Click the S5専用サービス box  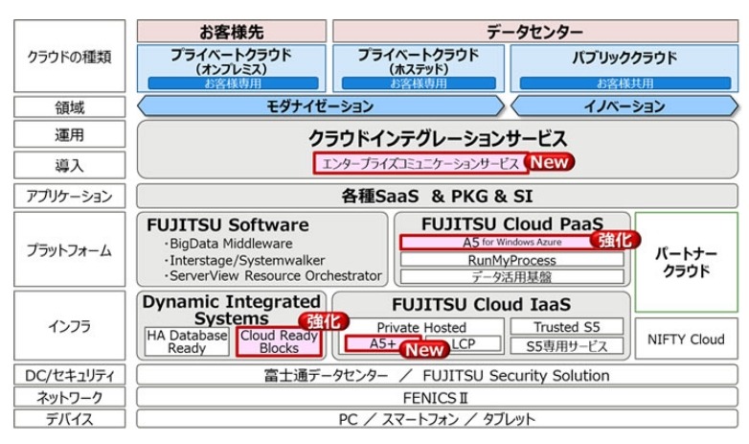[x=567, y=346]
